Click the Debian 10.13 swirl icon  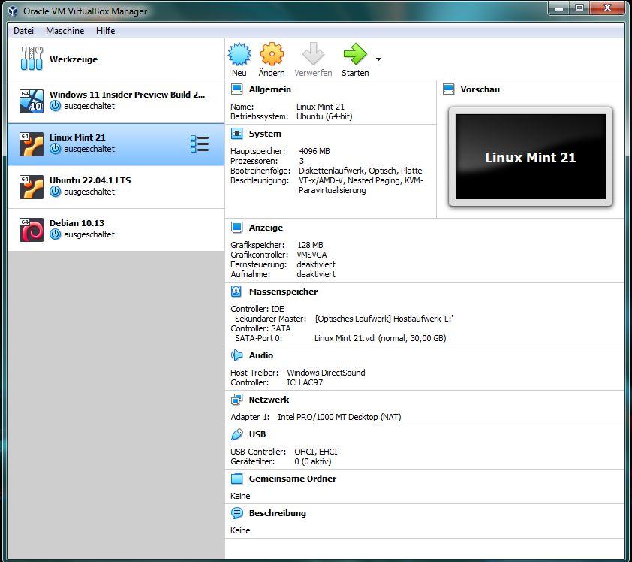click(x=32, y=230)
